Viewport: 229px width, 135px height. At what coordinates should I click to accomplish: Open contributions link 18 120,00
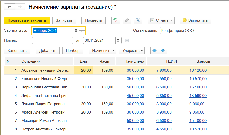[x=198, y=70]
